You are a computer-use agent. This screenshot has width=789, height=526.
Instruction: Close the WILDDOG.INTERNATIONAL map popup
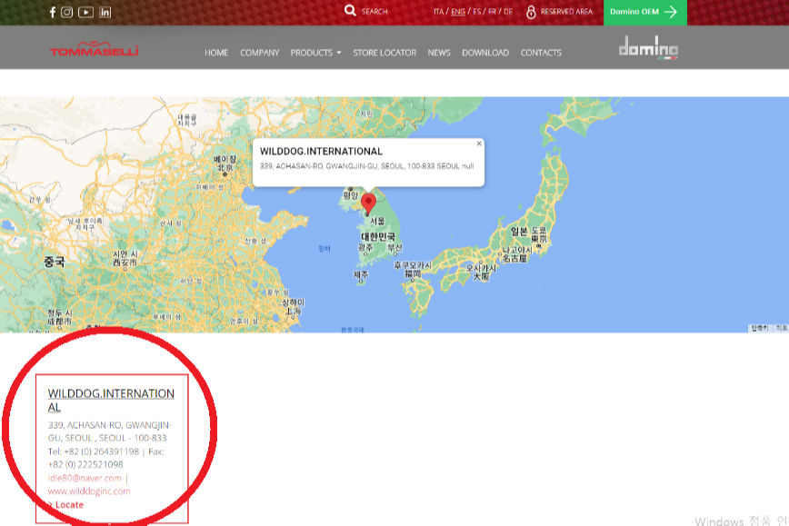pyautogui.click(x=479, y=144)
